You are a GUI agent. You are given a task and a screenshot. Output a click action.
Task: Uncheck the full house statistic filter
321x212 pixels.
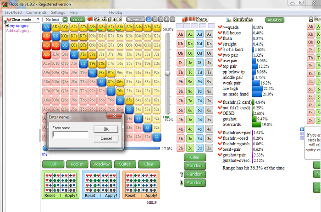coord(220,32)
